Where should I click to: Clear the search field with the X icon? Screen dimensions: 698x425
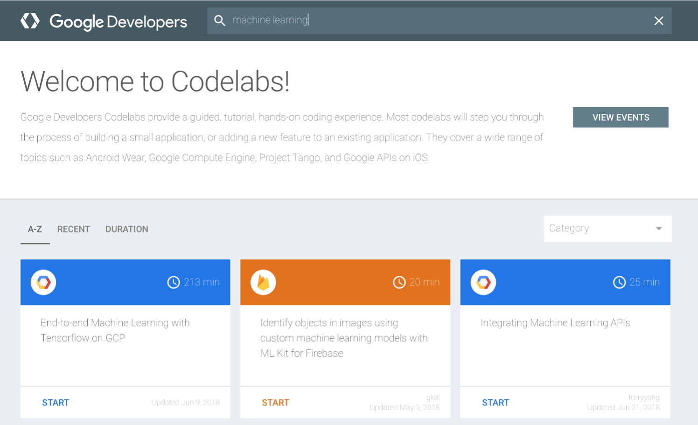point(659,21)
